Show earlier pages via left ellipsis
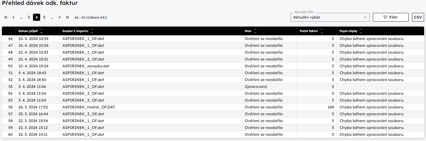426x141 pixels. [21, 17]
